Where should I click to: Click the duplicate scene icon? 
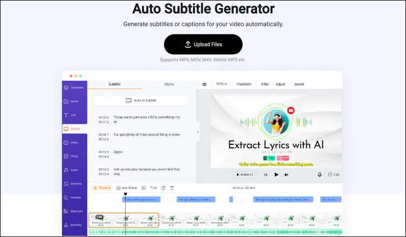click(x=163, y=188)
